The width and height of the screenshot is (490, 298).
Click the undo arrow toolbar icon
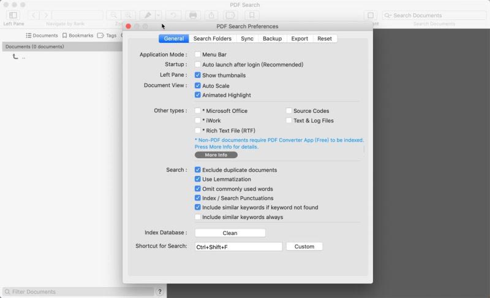173,15
